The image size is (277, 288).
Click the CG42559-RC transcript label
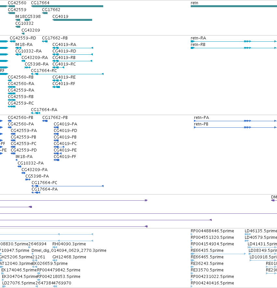click(21, 103)
